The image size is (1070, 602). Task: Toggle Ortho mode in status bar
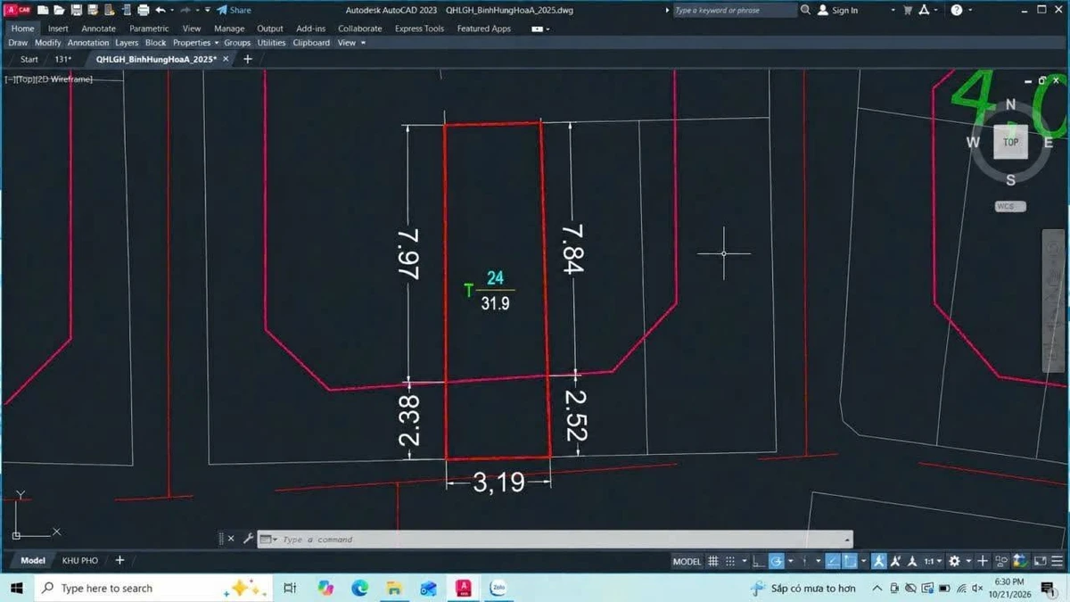[758, 561]
